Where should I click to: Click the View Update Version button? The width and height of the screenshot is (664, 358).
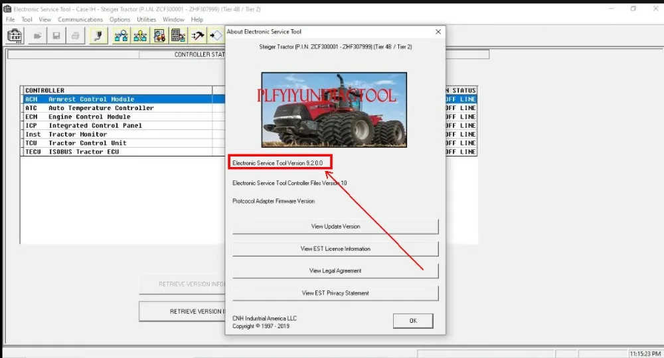pyautogui.click(x=335, y=226)
